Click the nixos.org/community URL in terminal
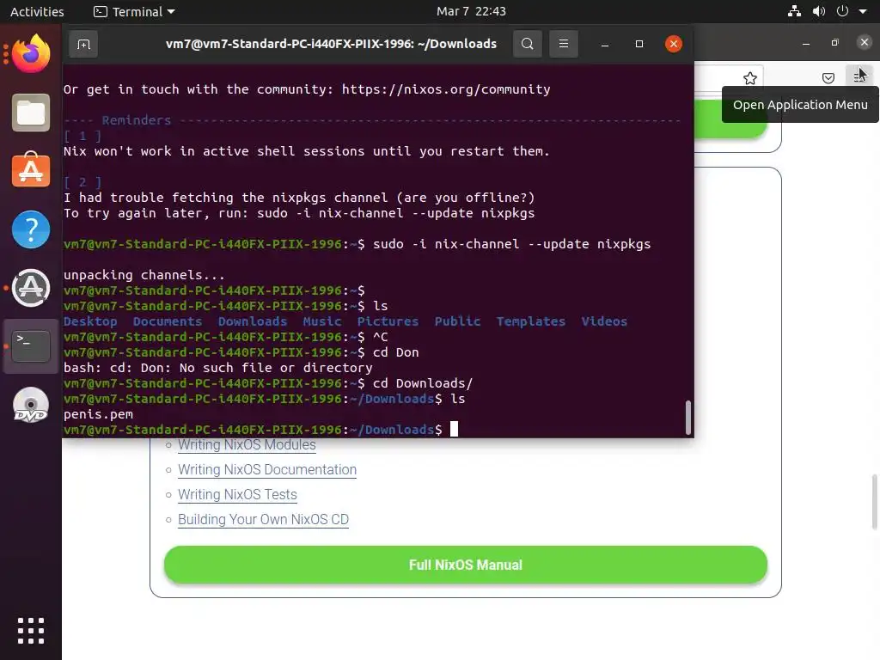Screen dimensions: 880x660 446,89
